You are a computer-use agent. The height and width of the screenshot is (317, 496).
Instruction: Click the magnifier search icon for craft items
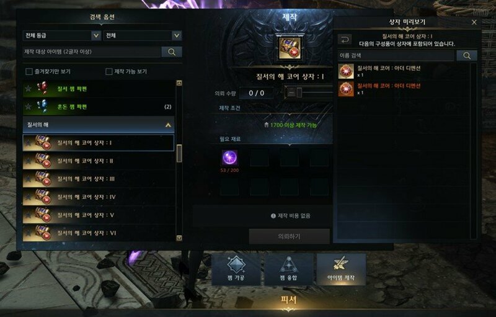(172, 52)
